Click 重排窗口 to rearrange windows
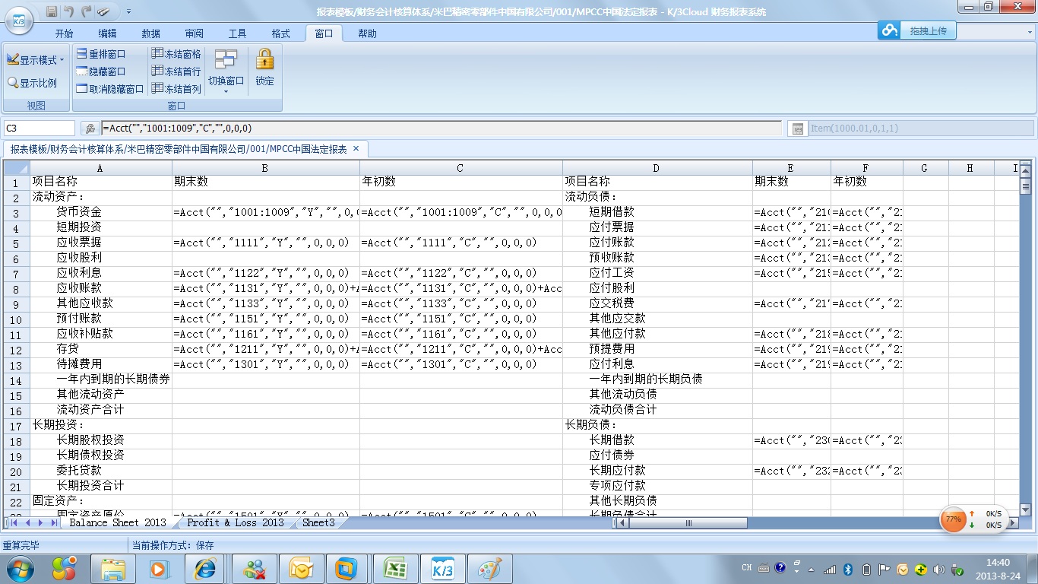Screen dimensions: 1038x584 click(x=101, y=54)
